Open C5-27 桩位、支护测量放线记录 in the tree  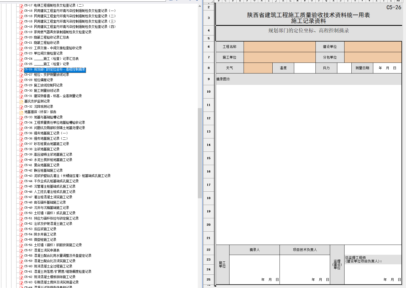click(51, 75)
